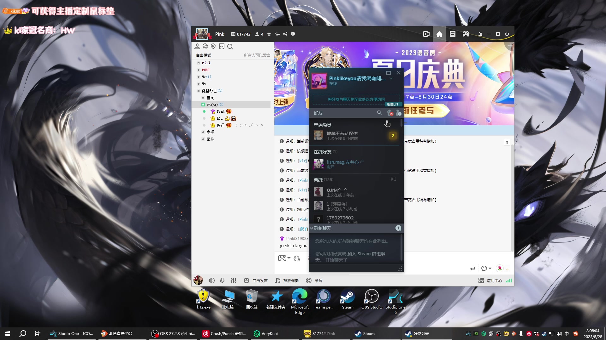Click the channel search magnifier icon
This screenshot has height=340, width=606.
pyautogui.click(x=230, y=47)
